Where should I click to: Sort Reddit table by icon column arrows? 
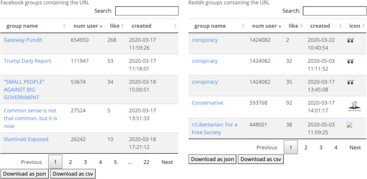(363, 26)
